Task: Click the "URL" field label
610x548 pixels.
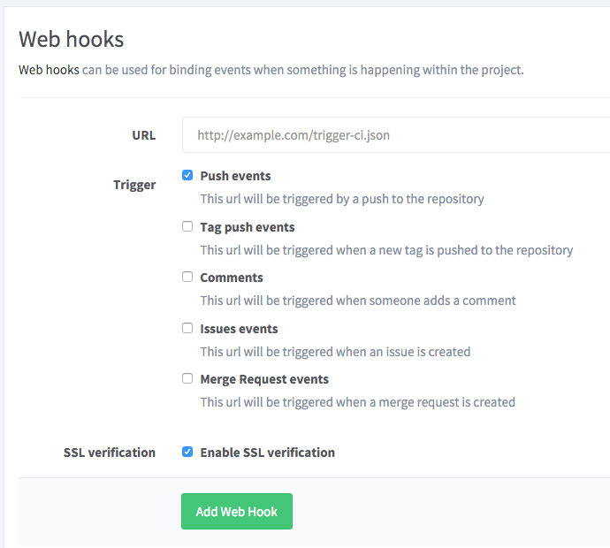Action: [143, 135]
